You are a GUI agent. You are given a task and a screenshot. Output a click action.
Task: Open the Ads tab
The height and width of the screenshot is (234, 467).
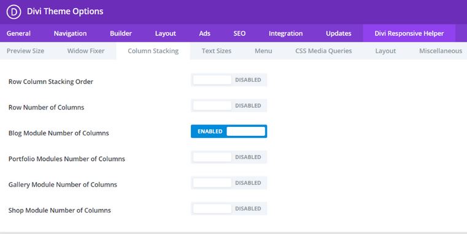point(204,33)
